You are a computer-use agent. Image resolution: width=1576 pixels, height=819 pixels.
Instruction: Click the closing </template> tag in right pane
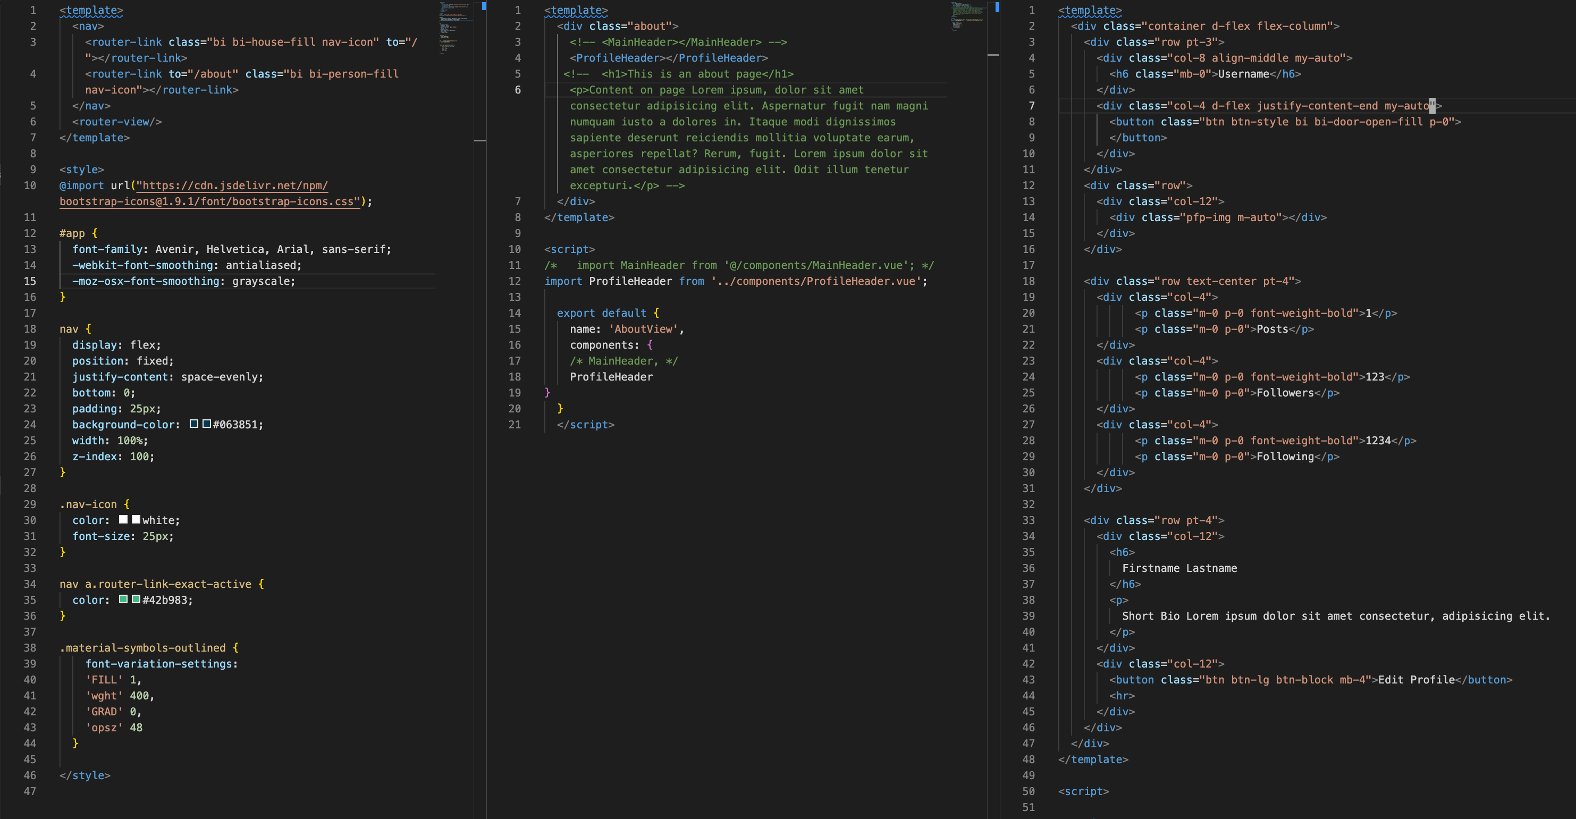(1093, 759)
